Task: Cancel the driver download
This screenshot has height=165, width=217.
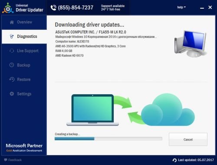Action: [188, 140]
